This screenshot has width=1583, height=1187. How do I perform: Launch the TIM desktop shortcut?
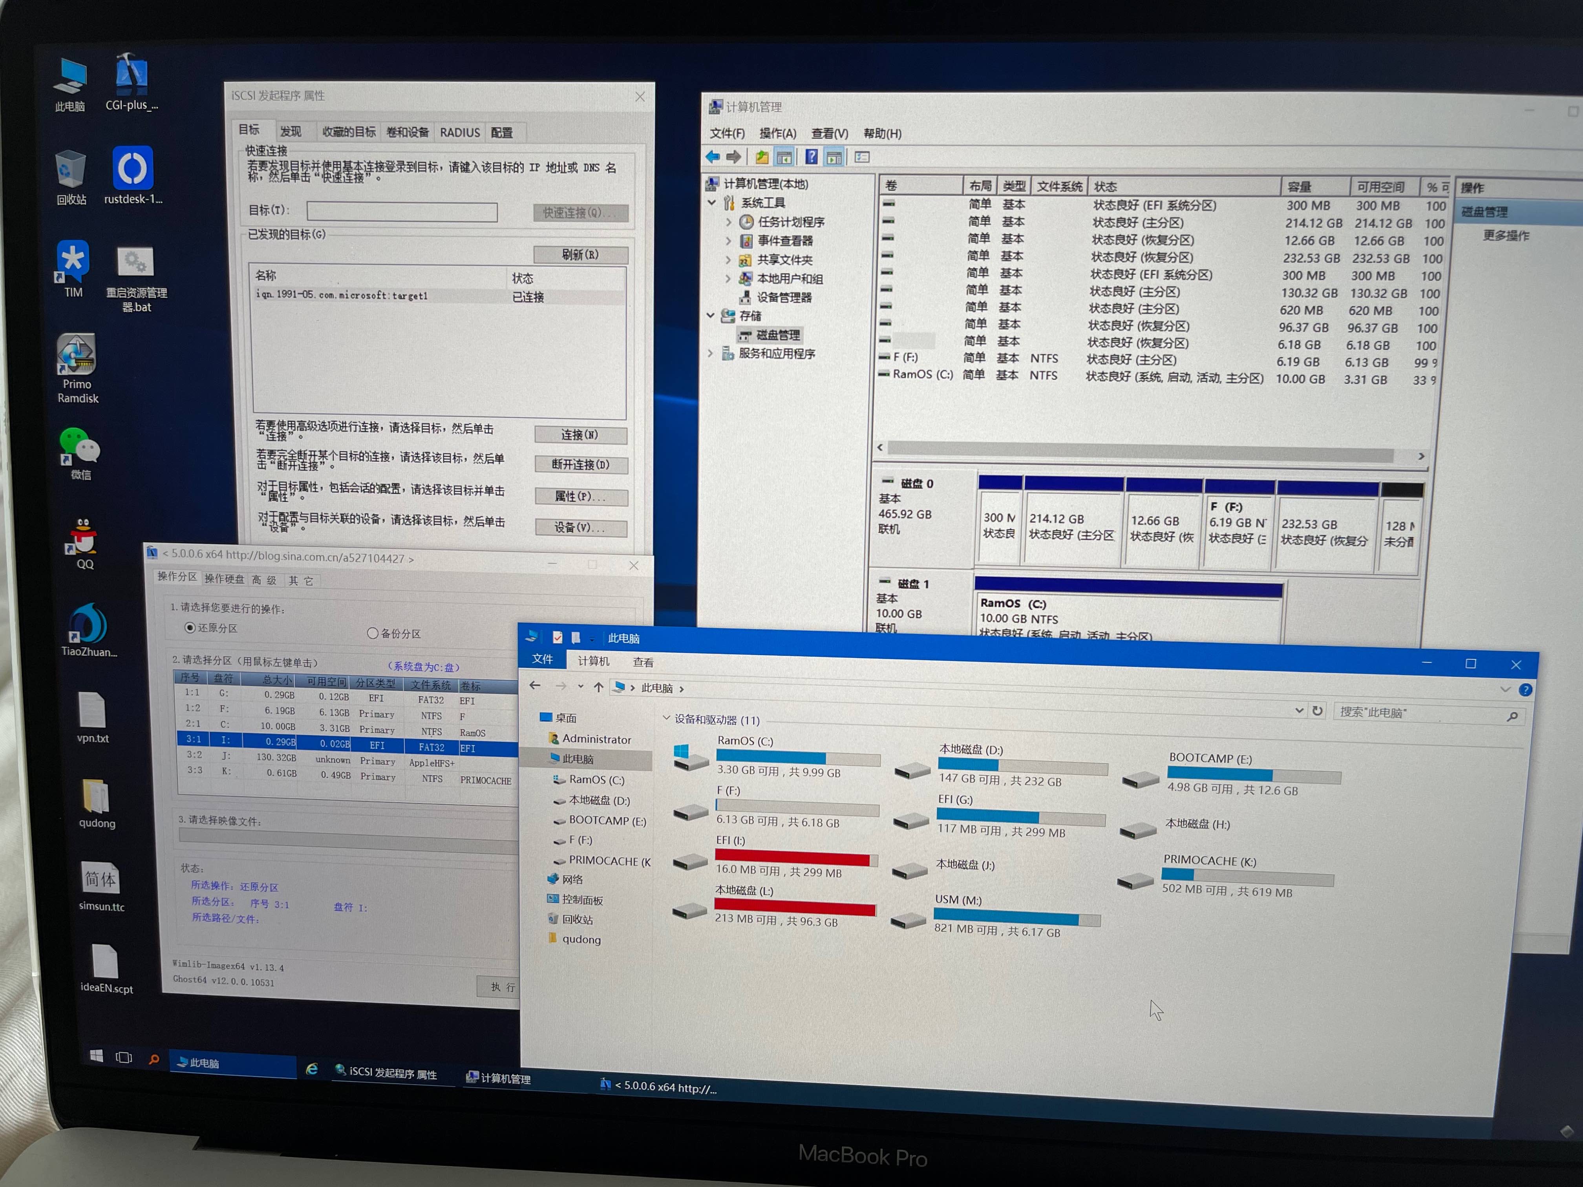[72, 268]
